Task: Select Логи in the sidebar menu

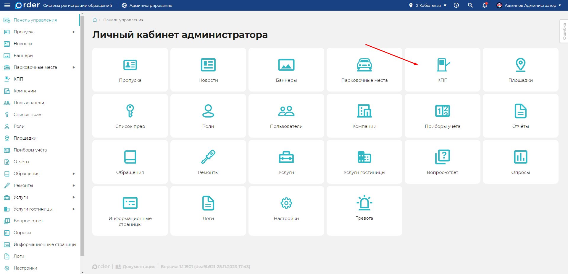Action: click(19, 256)
